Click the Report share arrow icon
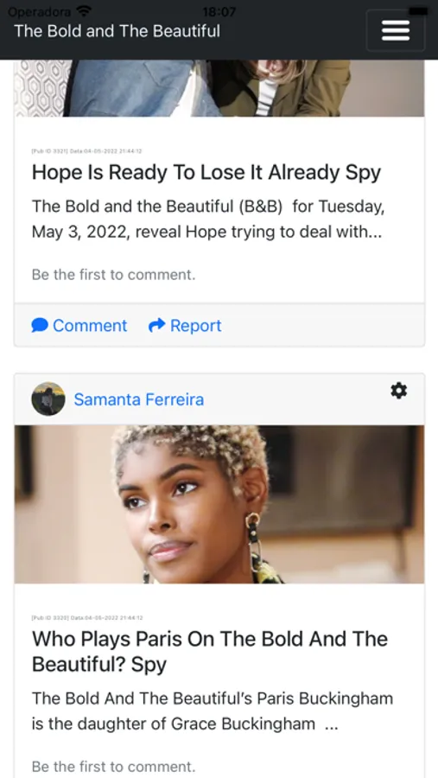This screenshot has height=778, width=438. point(156,326)
